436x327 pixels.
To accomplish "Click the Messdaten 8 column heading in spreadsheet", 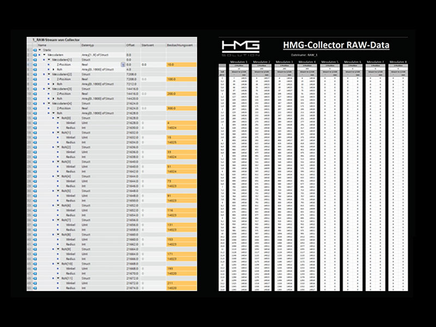I will 398,62.
